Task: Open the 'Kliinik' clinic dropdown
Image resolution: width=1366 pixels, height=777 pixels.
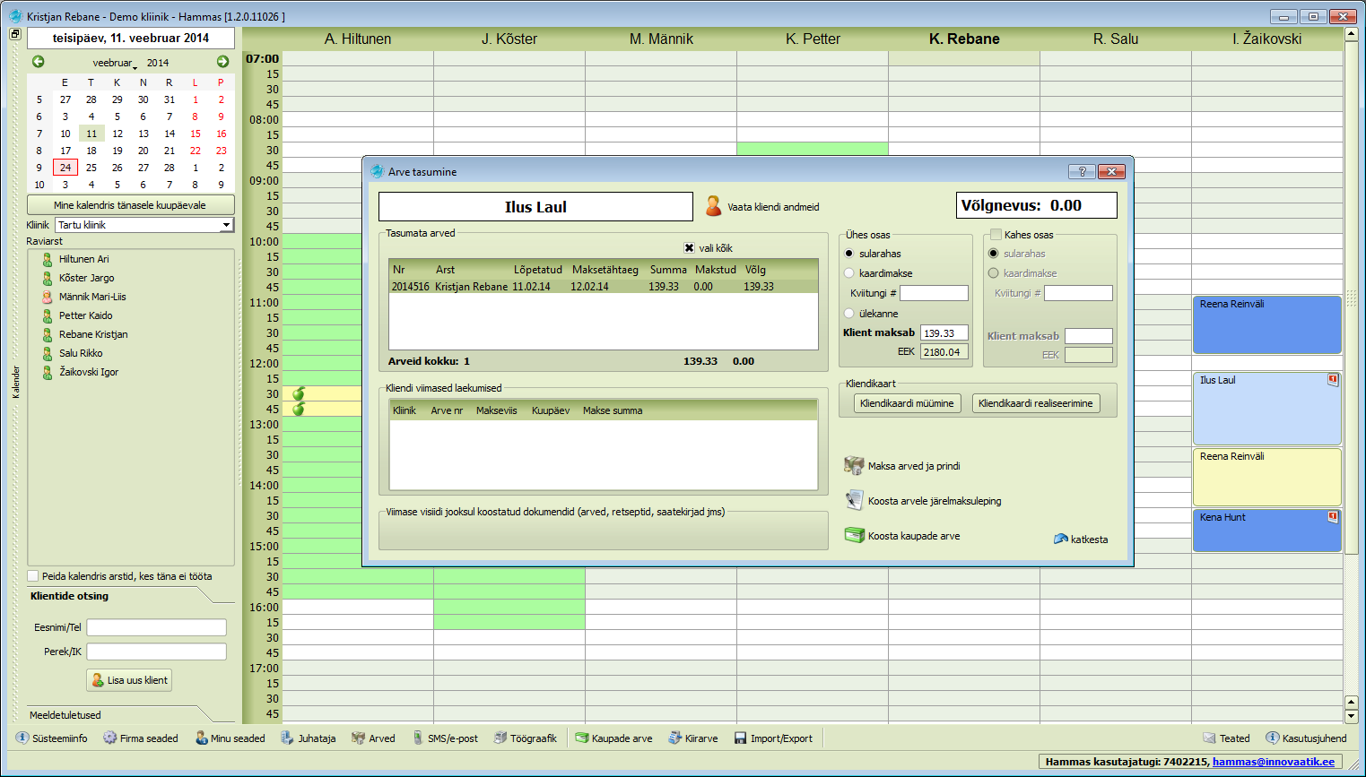Action: point(226,225)
